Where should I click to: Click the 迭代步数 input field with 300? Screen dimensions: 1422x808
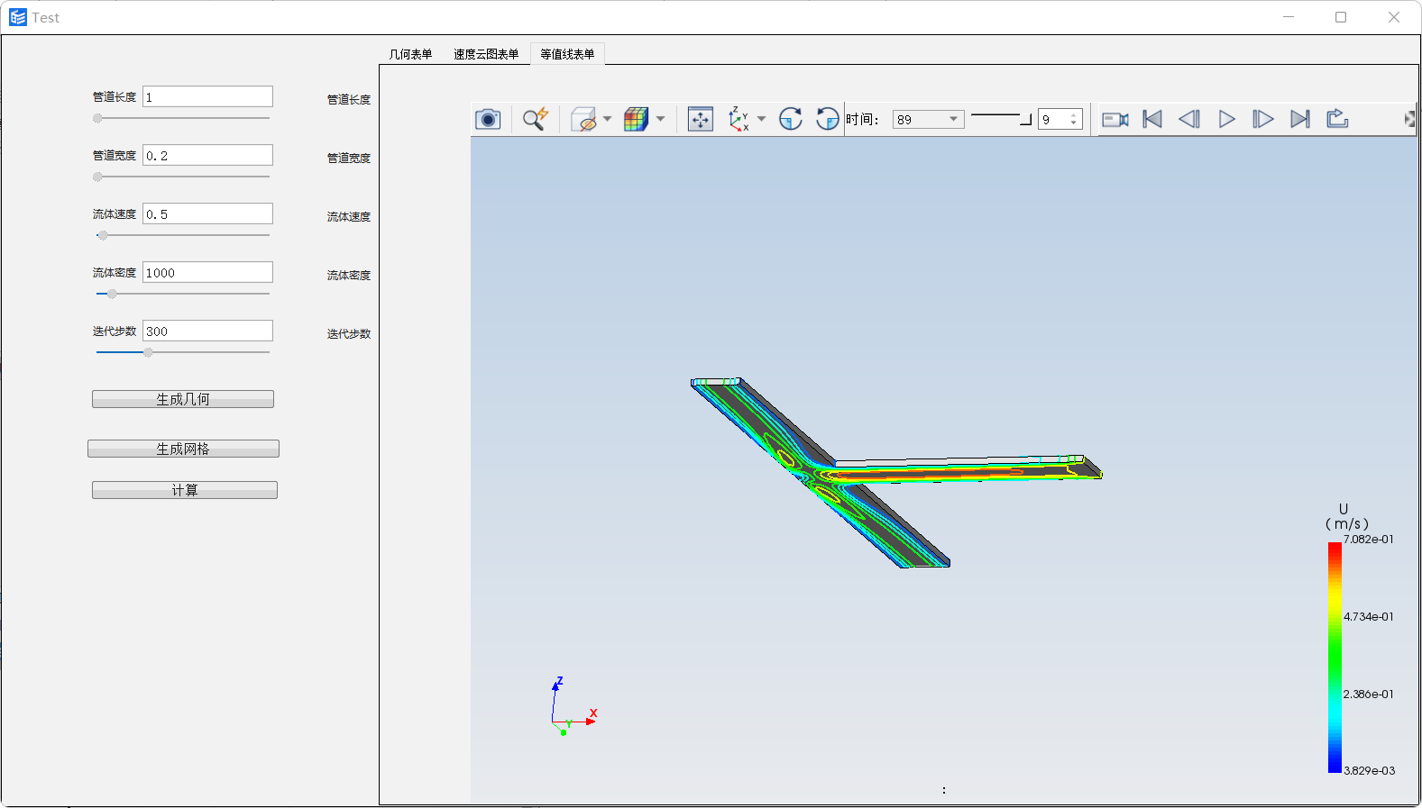[207, 331]
